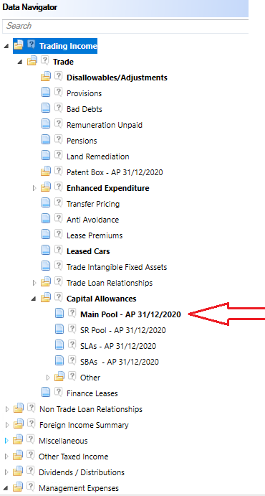Open the Lease Premiums item
Image resolution: width=265 pixels, height=496 pixels.
click(x=95, y=235)
